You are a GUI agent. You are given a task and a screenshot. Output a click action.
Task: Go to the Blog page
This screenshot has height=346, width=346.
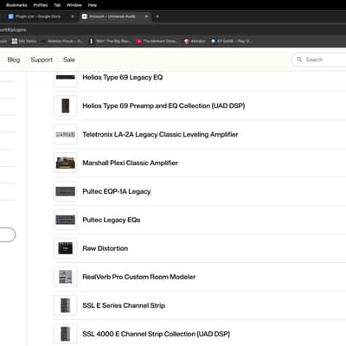(14, 60)
